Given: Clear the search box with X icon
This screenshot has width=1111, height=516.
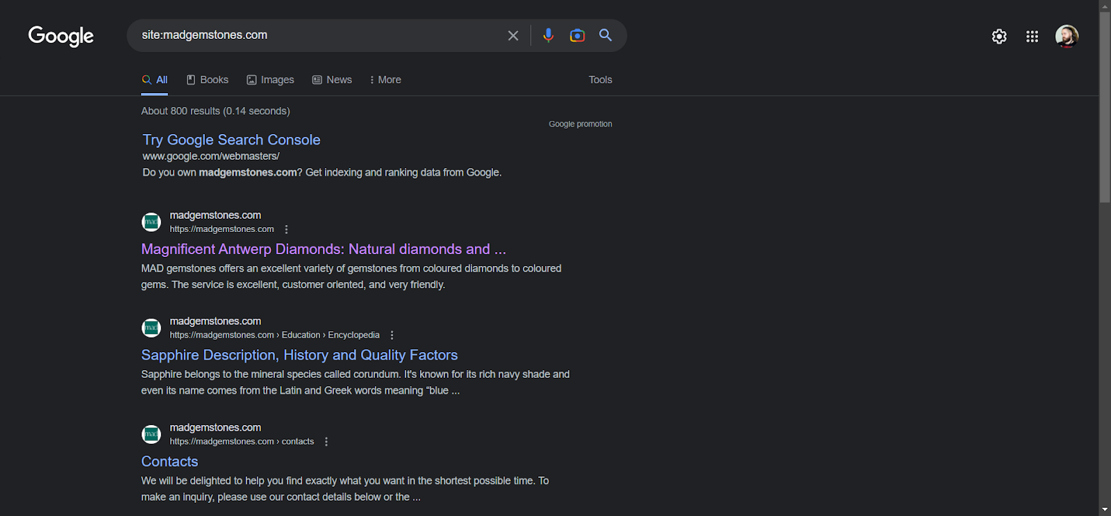Looking at the screenshot, I should point(513,35).
